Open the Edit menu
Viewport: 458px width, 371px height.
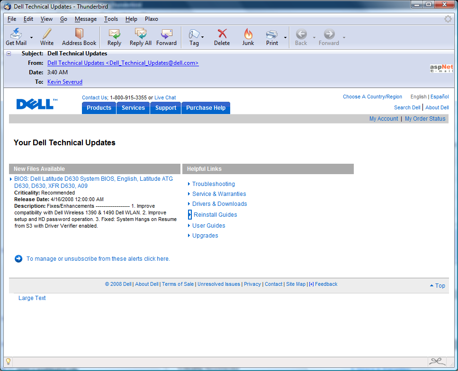(28, 19)
